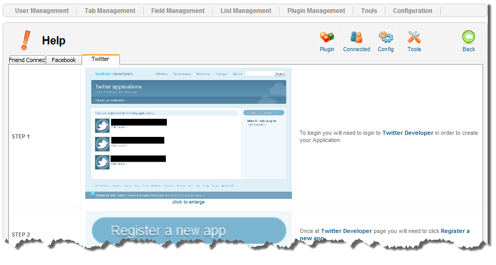Click the Step 1 Twitter applications screenshot

[x=189, y=133]
